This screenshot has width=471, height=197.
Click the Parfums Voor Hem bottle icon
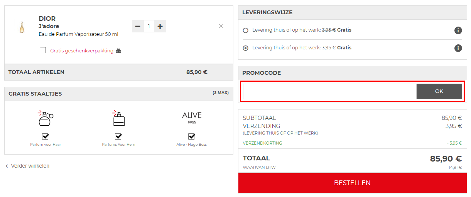tap(118, 119)
